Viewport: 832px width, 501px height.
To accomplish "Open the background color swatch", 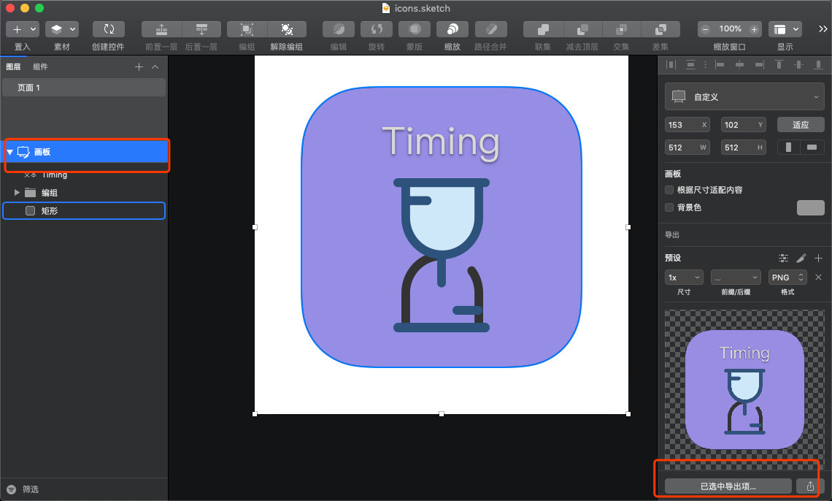I will coord(810,207).
